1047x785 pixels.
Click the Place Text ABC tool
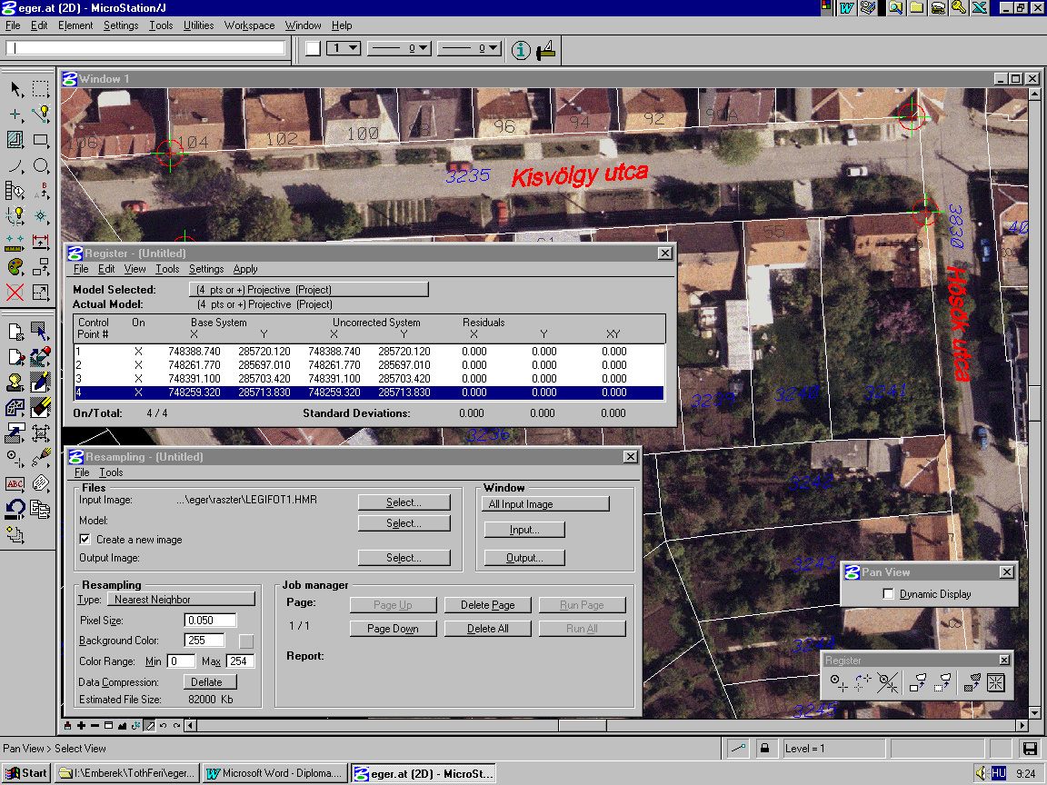(x=15, y=483)
